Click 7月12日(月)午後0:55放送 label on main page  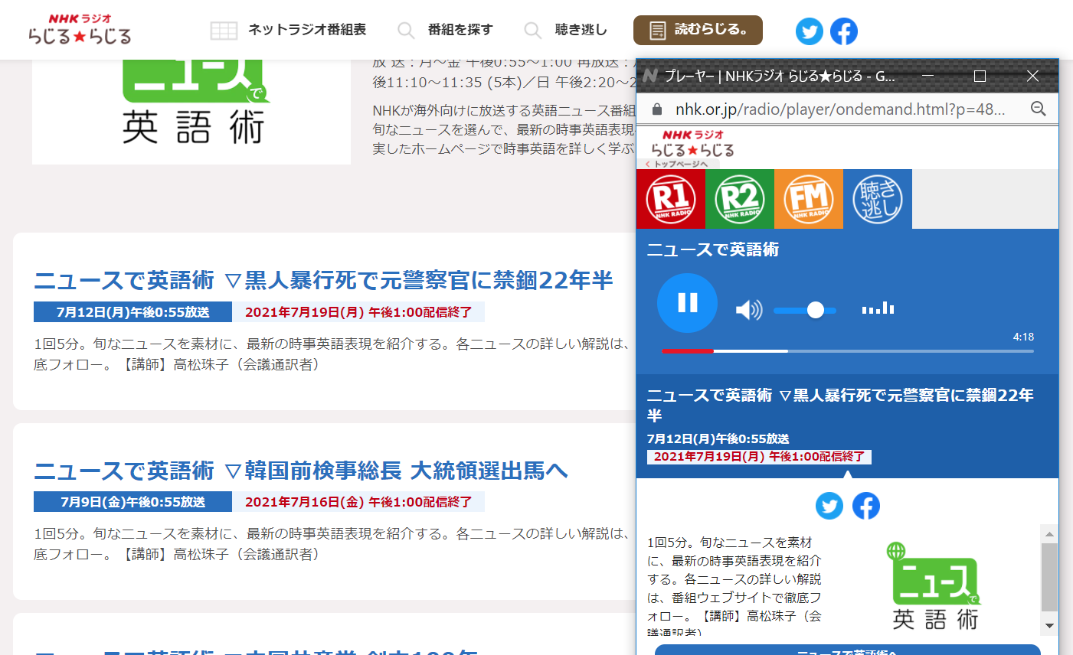132,312
